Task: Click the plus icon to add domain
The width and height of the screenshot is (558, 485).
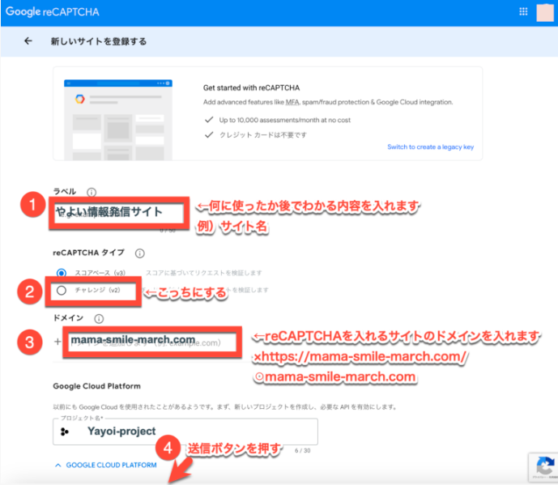Action: tap(58, 342)
